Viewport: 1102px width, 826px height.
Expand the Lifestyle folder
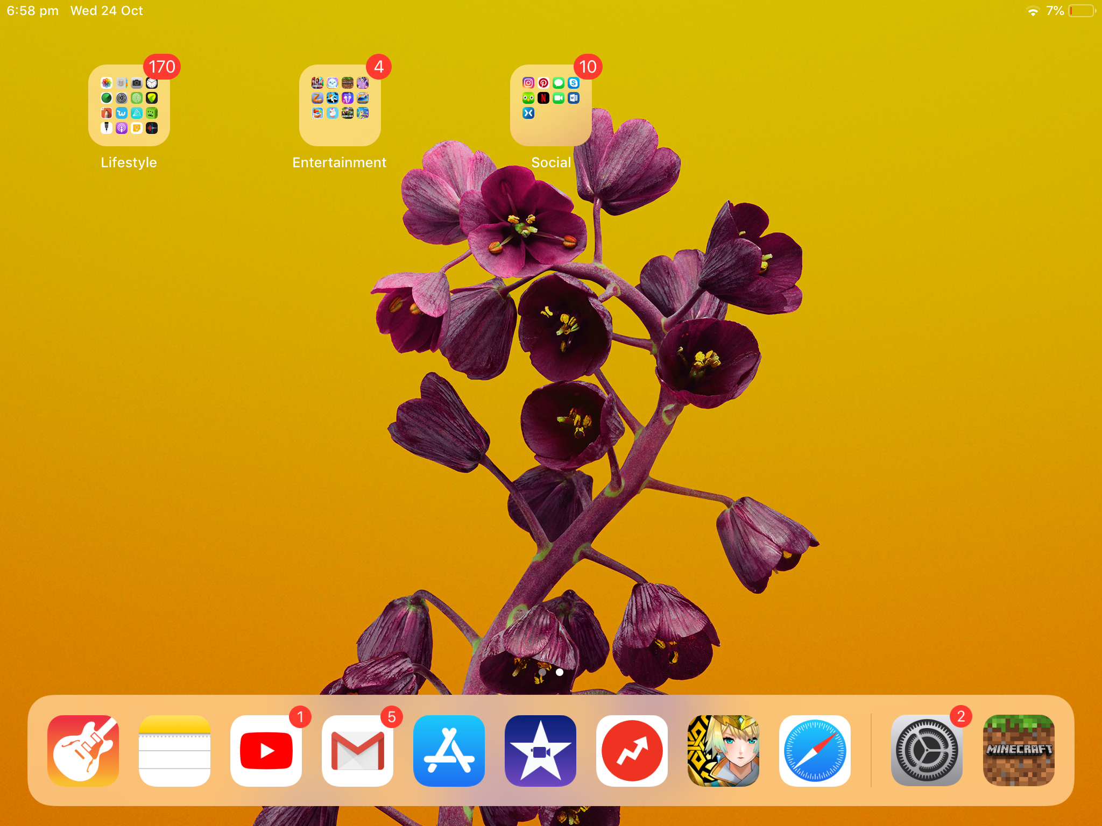pyautogui.click(x=129, y=105)
